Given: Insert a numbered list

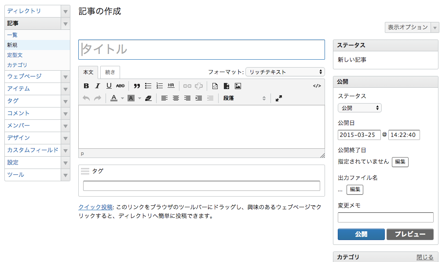Looking at the screenshot, I should [160, 86].
